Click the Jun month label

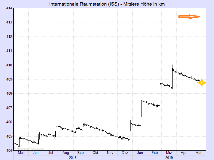click(36, 153)
